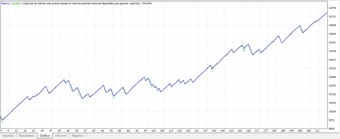340x139 pixels.
Task: Click the 10225 vertical axis label
Action: [x=333, y=86]
